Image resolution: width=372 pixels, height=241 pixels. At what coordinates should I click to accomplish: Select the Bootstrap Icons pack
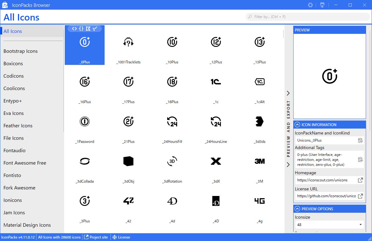tap(21, 51)
